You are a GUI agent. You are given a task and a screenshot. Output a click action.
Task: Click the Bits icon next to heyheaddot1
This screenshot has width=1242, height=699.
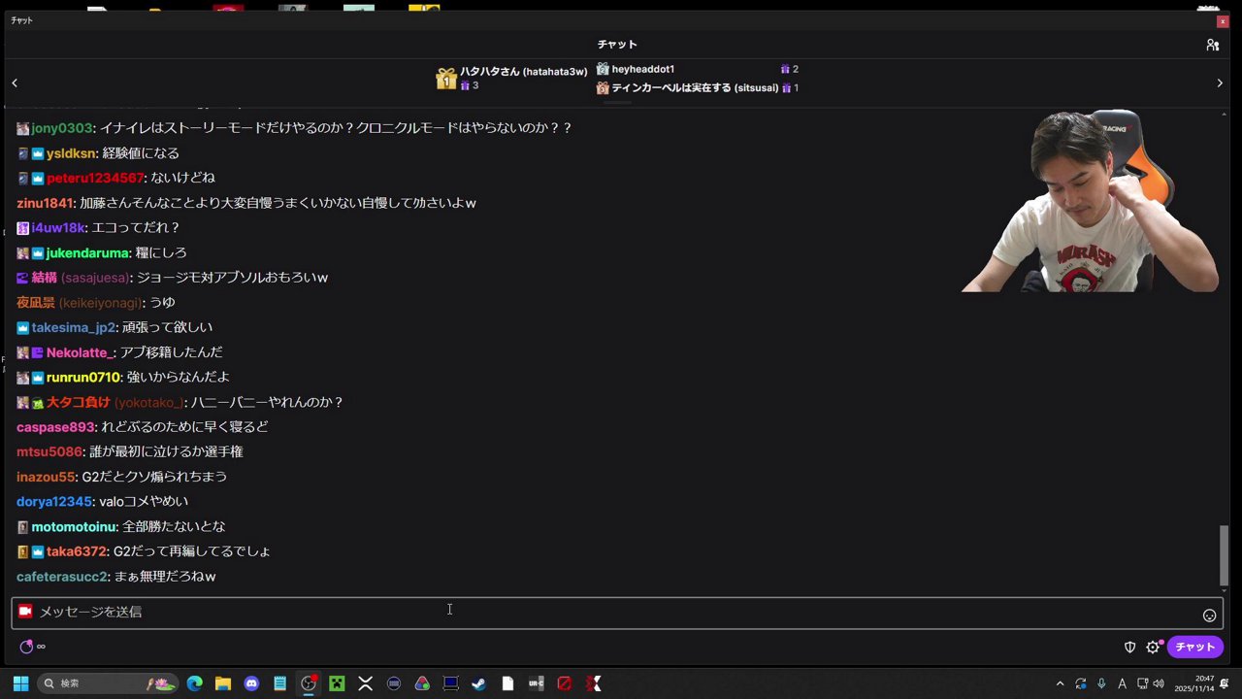point(786,69)
